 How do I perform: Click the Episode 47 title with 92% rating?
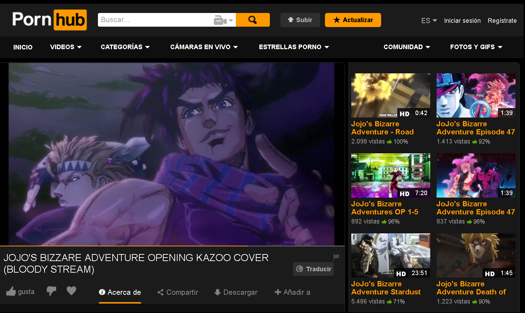(476, 128)
